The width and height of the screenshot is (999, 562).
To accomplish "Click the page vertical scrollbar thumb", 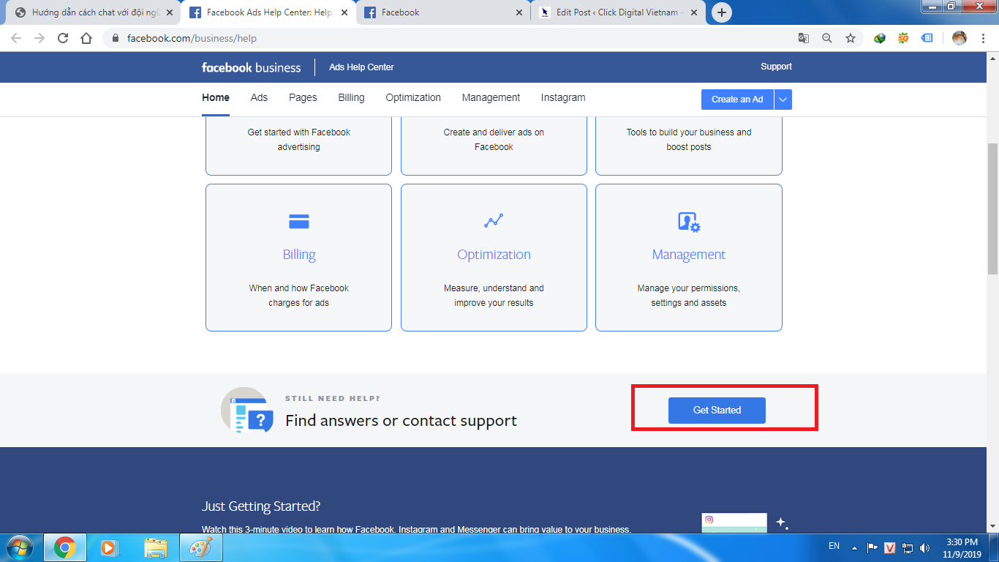I will pos(992,209).
